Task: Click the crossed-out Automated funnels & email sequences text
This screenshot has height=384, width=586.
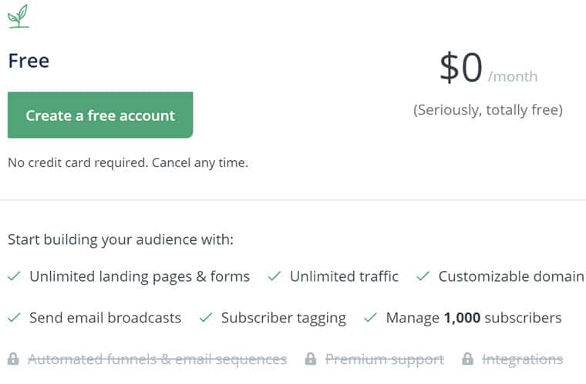Action: pos(157,359)
